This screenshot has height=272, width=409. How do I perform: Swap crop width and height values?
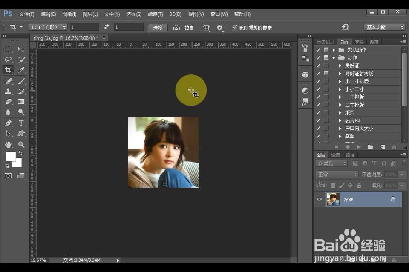click(x=107, y=27)
